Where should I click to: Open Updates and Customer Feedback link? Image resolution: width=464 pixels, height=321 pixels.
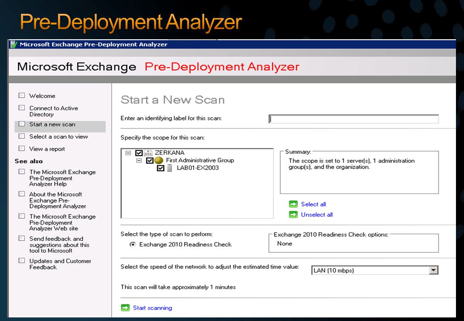60,264
